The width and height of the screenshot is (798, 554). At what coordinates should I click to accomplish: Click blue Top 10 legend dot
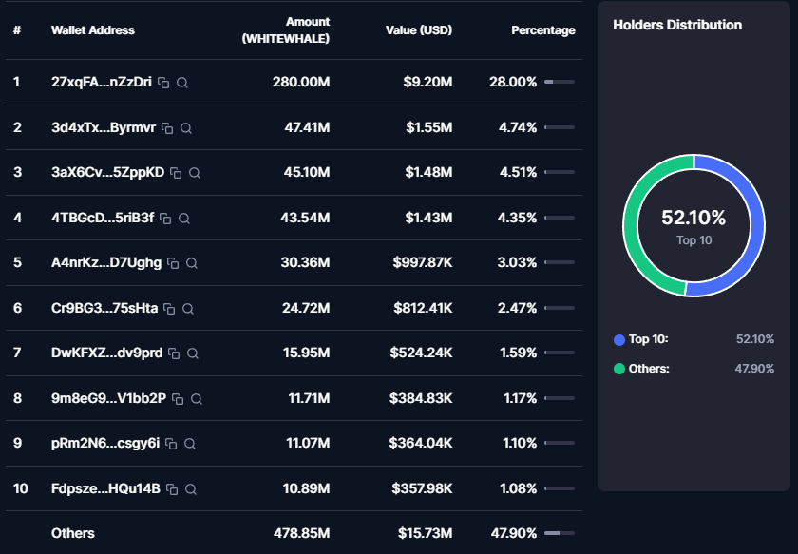[618, 340]
